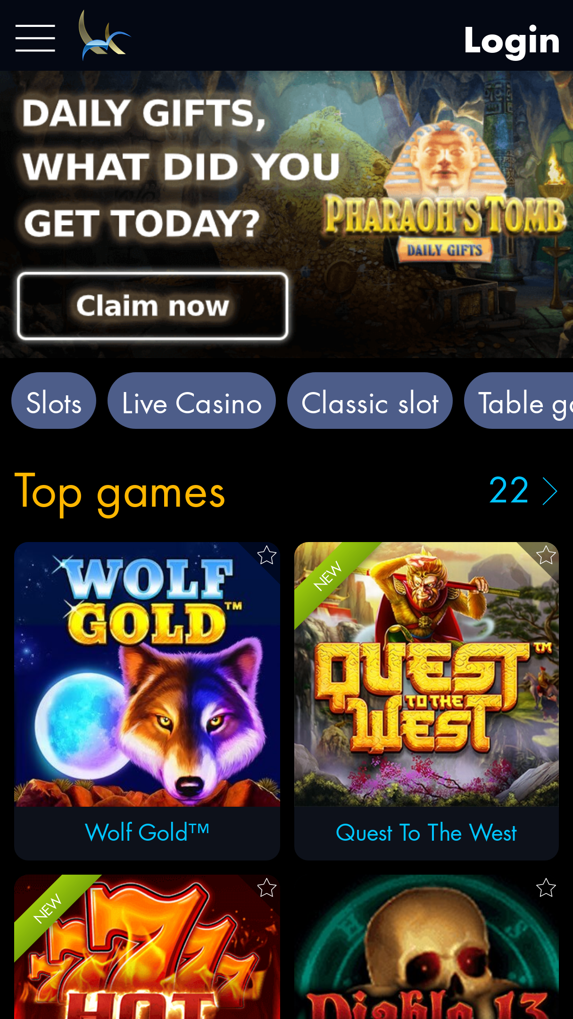Open Wolf Gold game thumbnail
Viewport: 573px width, 1019px height.
[147, 674]
